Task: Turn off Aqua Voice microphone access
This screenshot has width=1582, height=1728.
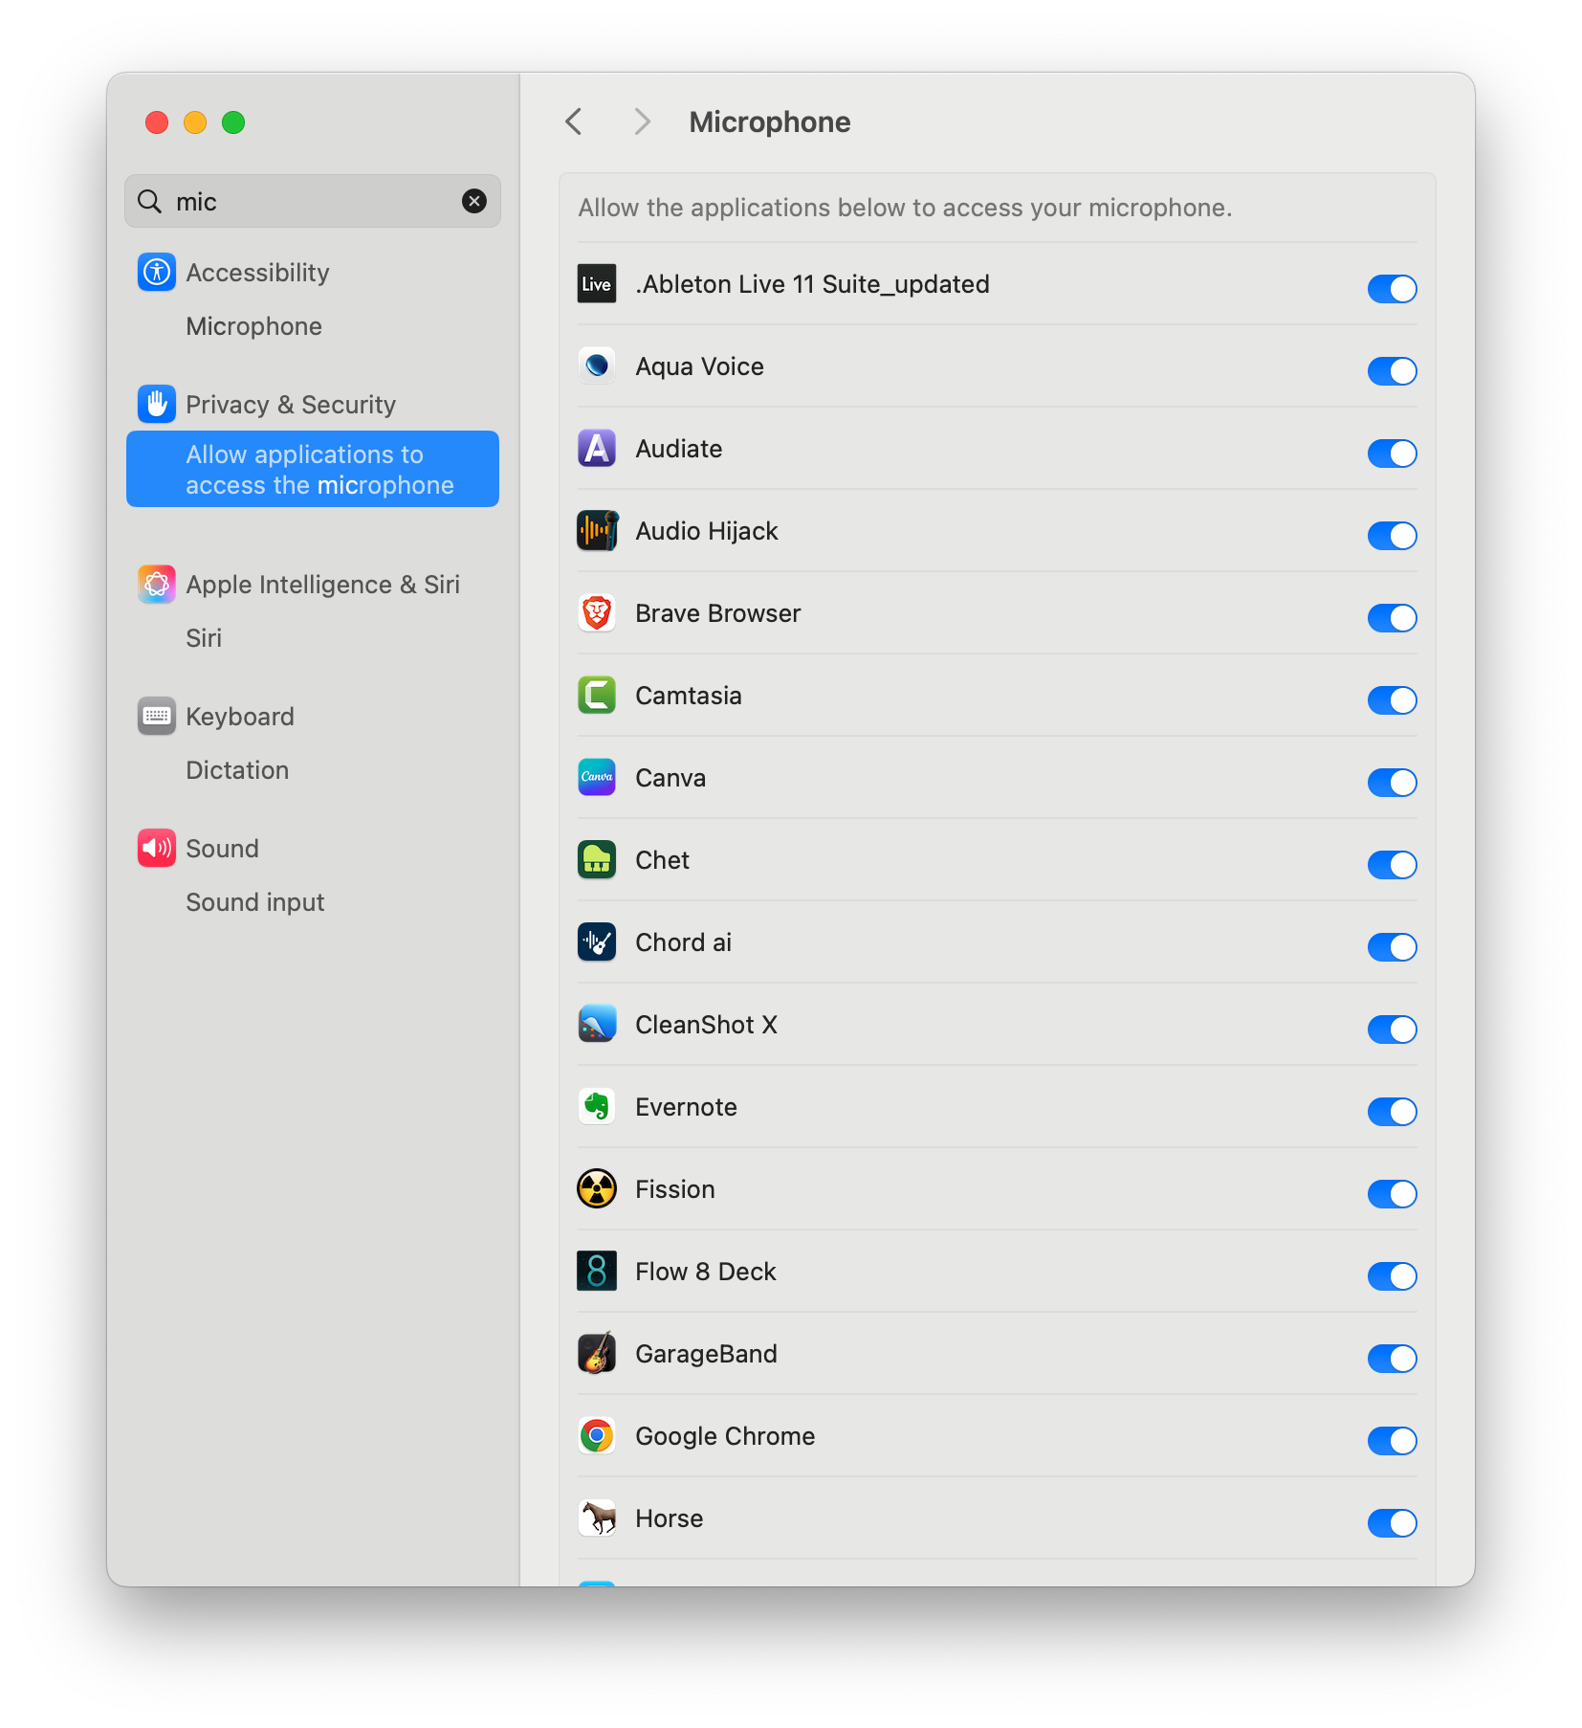Action: coord(1392,371)
